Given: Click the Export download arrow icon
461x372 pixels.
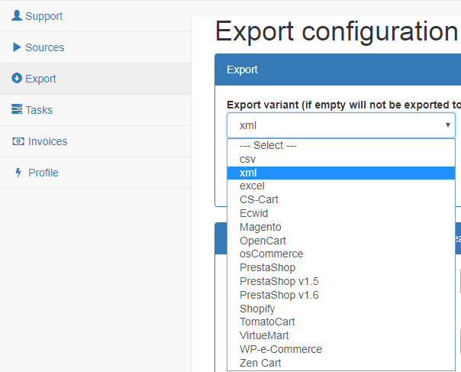Looking at the screenshot, I should pyautogui.click(x=17, y=78).
